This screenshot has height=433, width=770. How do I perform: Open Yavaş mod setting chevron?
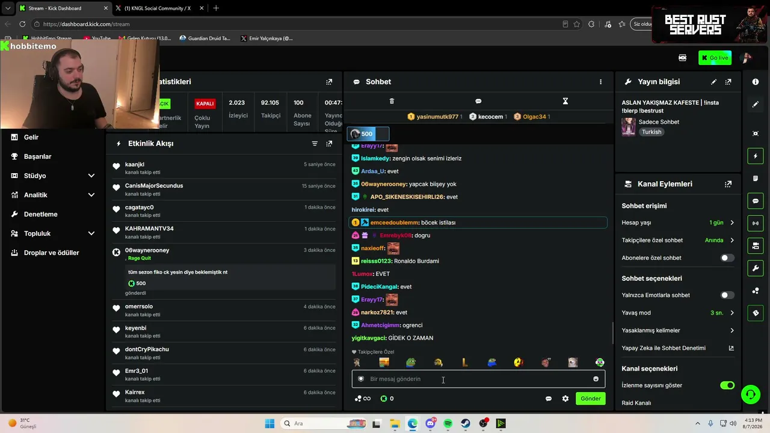tap(732, 313)
